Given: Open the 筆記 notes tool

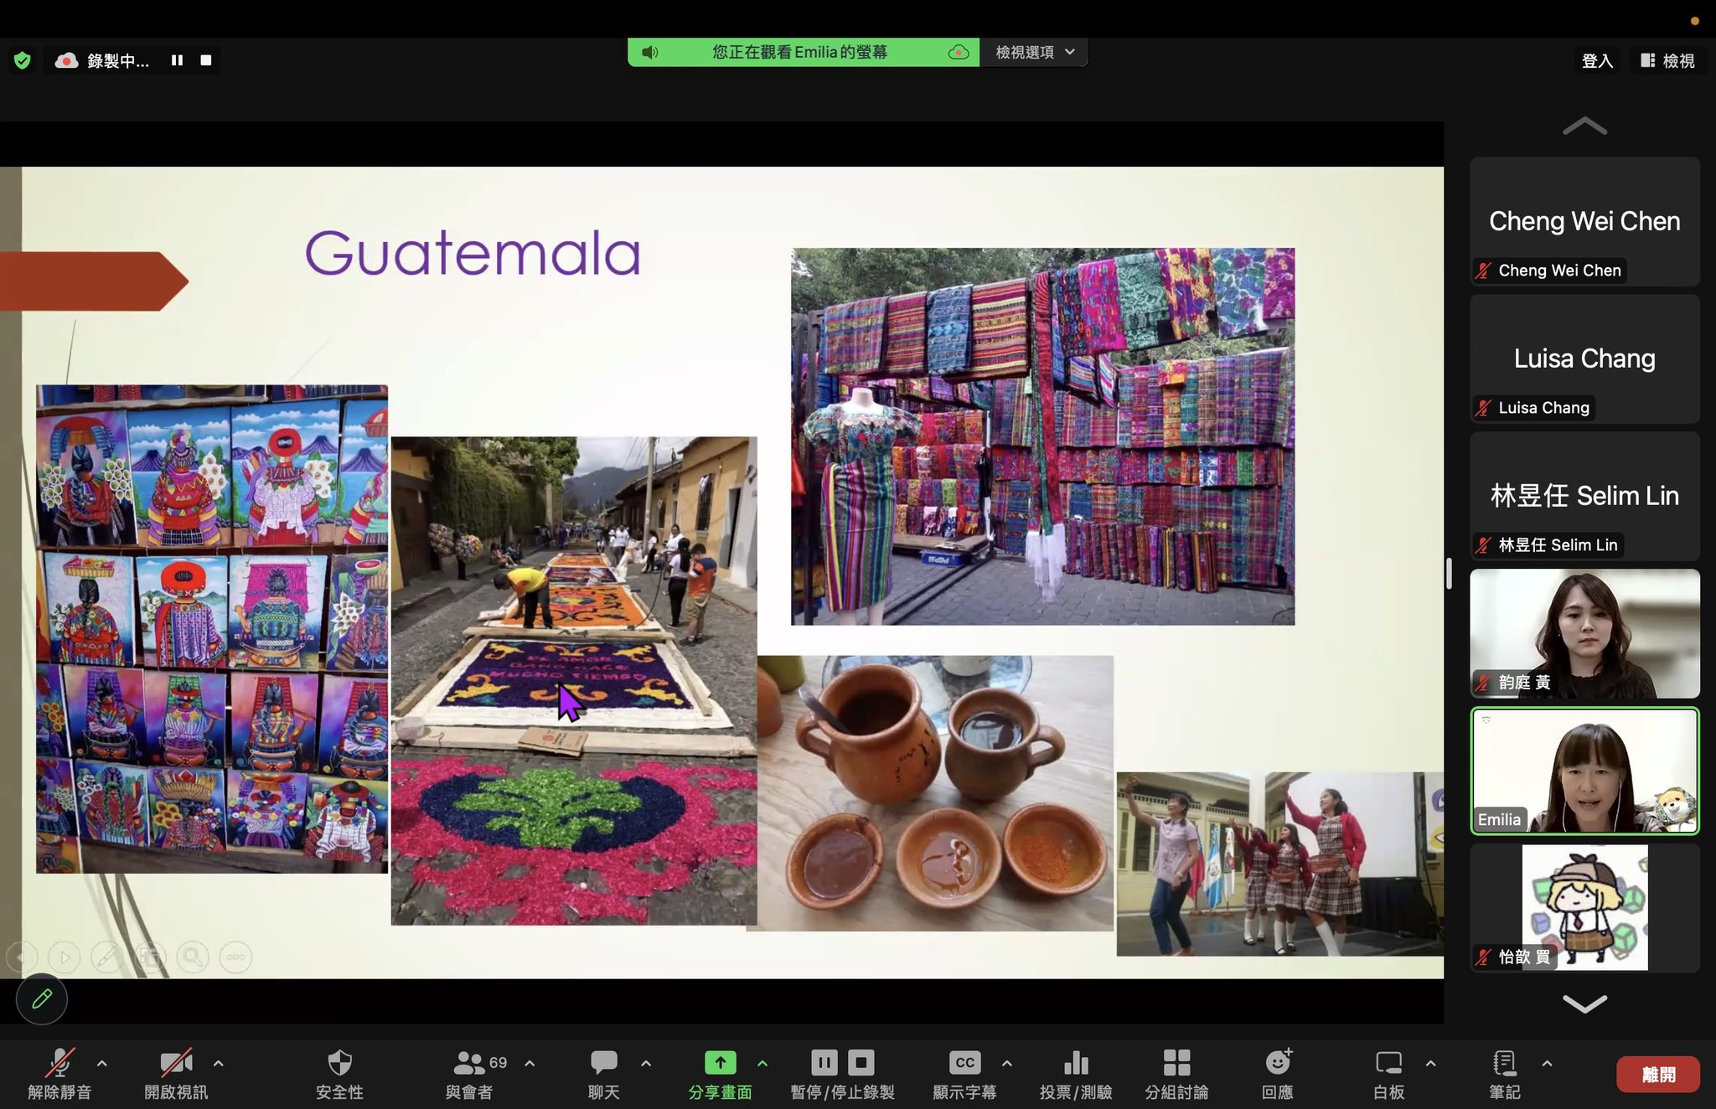Looking at the screenshot, I should [1505, 1074].
